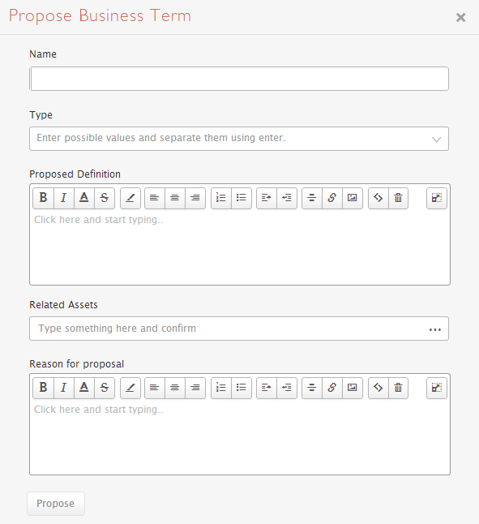The height and width of the screenshot is (524, 479).
Task: Add numbered list in Proposed Definition
Action: pyautogui.click(x=221, y=198)
